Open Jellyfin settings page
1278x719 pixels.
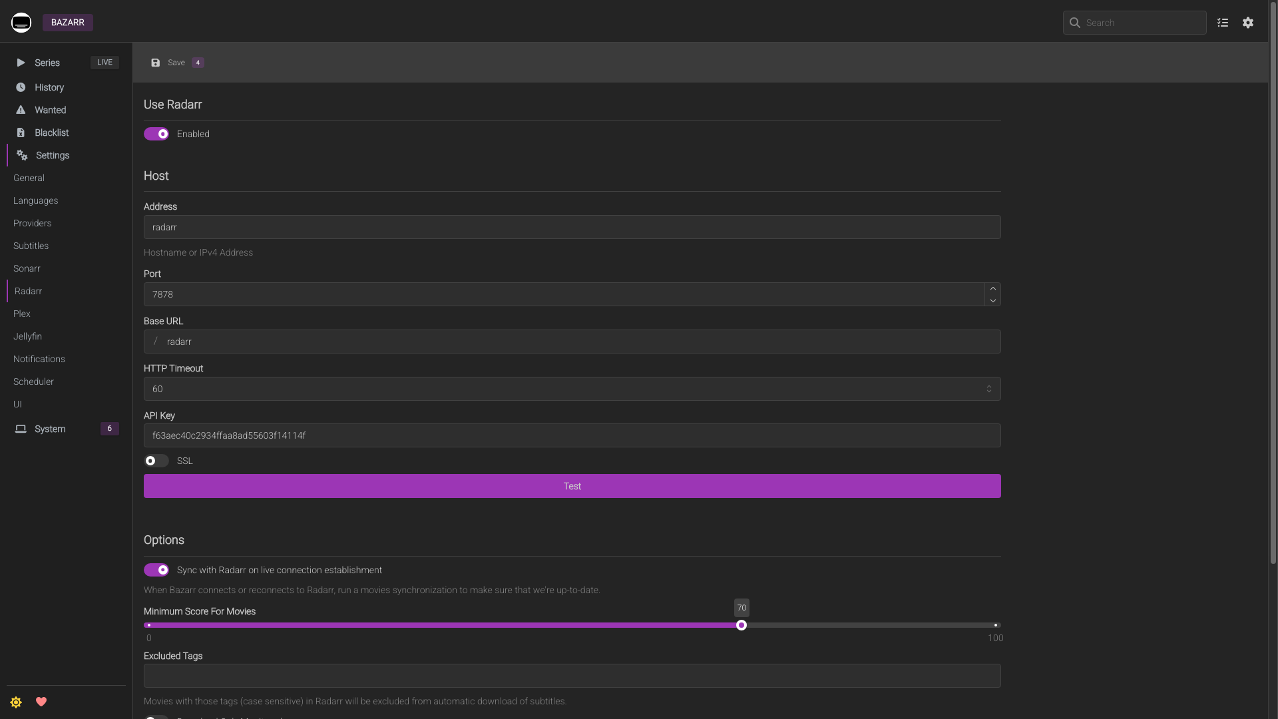pos(27,336)
